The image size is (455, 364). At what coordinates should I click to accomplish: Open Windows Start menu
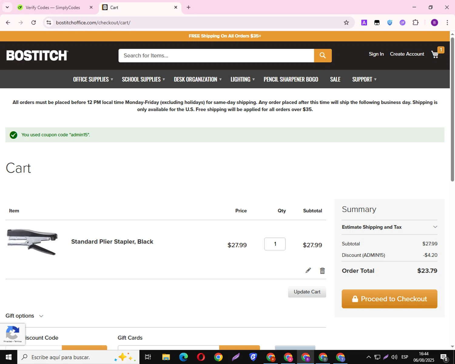pyautogui.click(x=8, y=357)
